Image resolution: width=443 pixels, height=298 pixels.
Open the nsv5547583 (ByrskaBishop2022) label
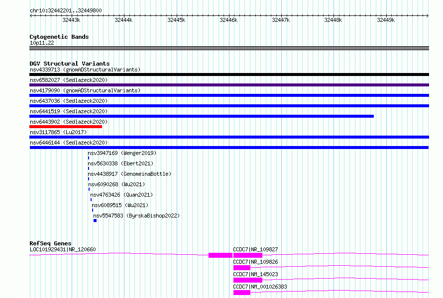point(136,216)
